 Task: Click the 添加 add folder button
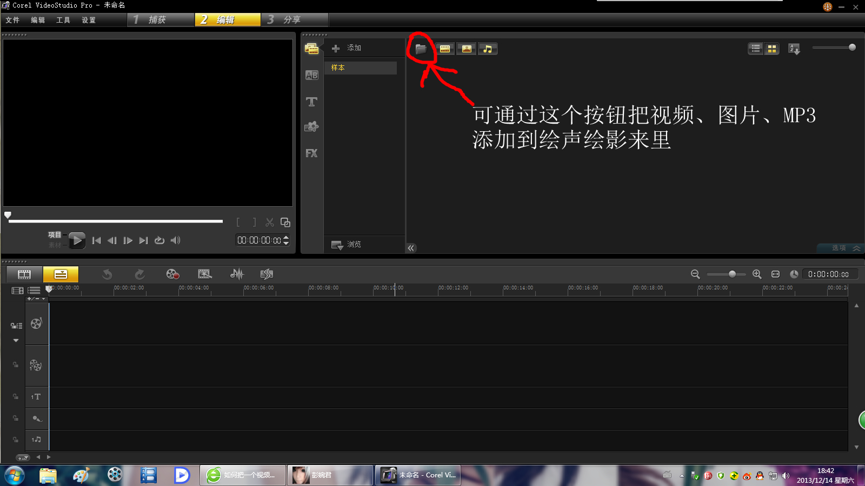coord(346,48)
